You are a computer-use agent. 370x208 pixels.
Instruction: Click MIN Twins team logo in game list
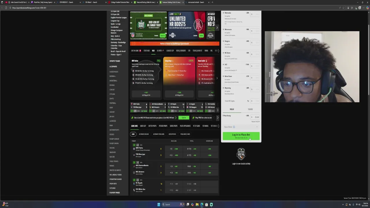coord(134,149)
